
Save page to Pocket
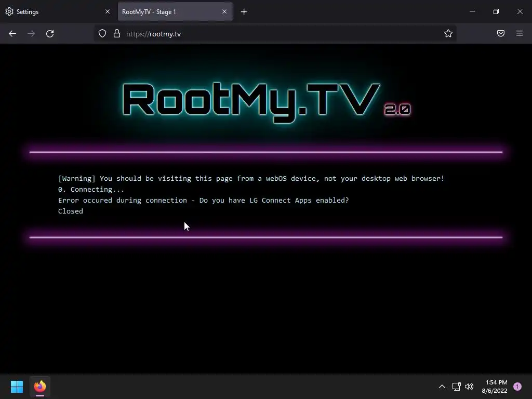point(501,33)
